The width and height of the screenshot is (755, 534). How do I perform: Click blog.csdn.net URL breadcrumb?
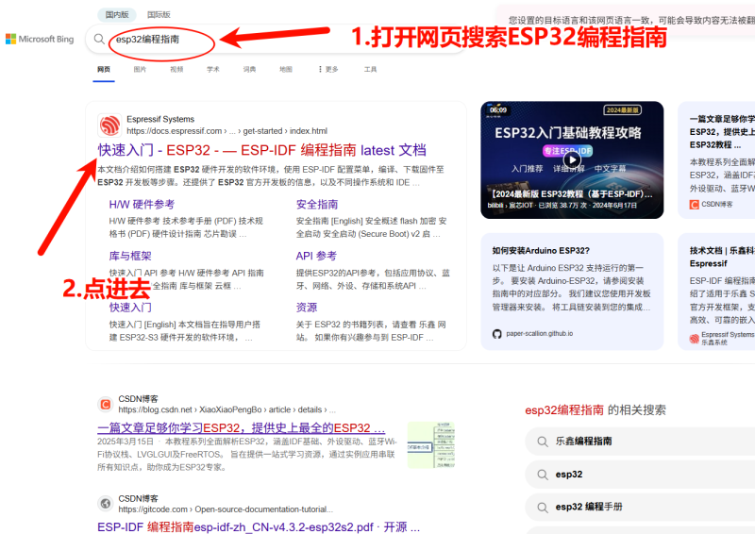(x=226, y=409)
